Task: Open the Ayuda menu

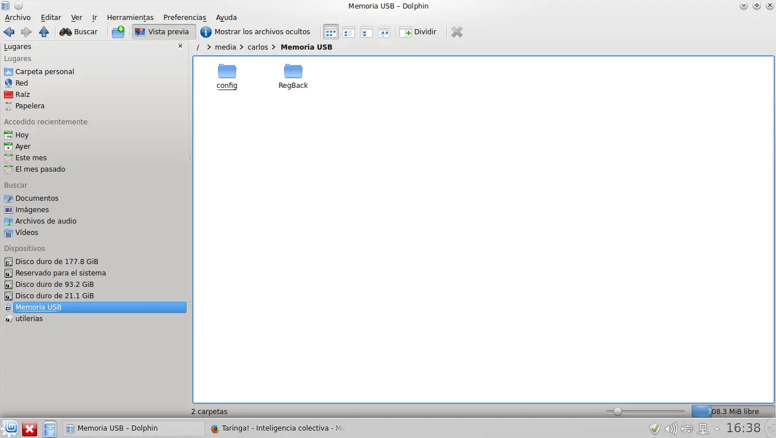Action: coord(227,18)
